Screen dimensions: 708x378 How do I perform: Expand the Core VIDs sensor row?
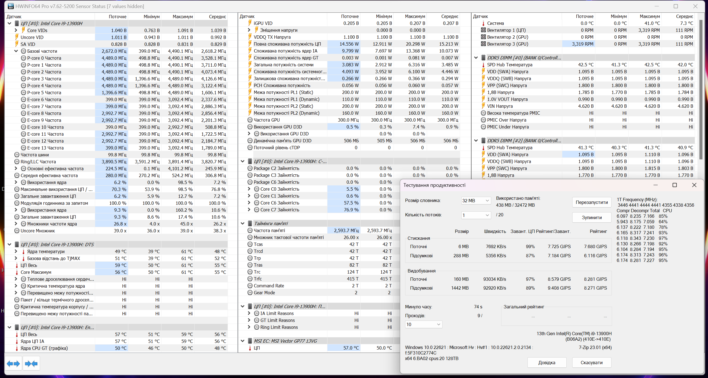[x=16, y=30]
